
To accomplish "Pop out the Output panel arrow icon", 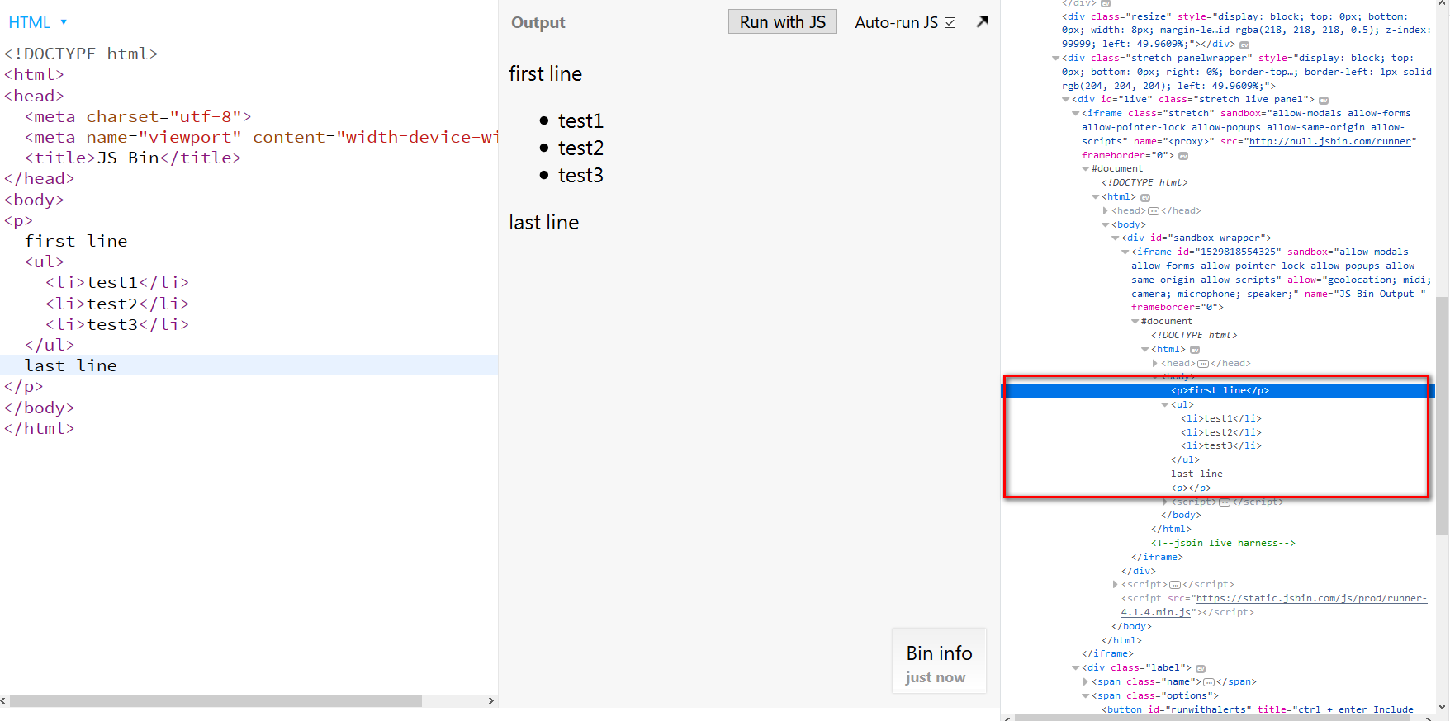I will click(982, 21).
